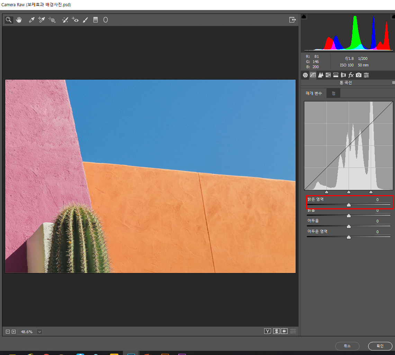Open the zoom level dropdown
This screenshot has width=395, height=355.
[39, 331]
